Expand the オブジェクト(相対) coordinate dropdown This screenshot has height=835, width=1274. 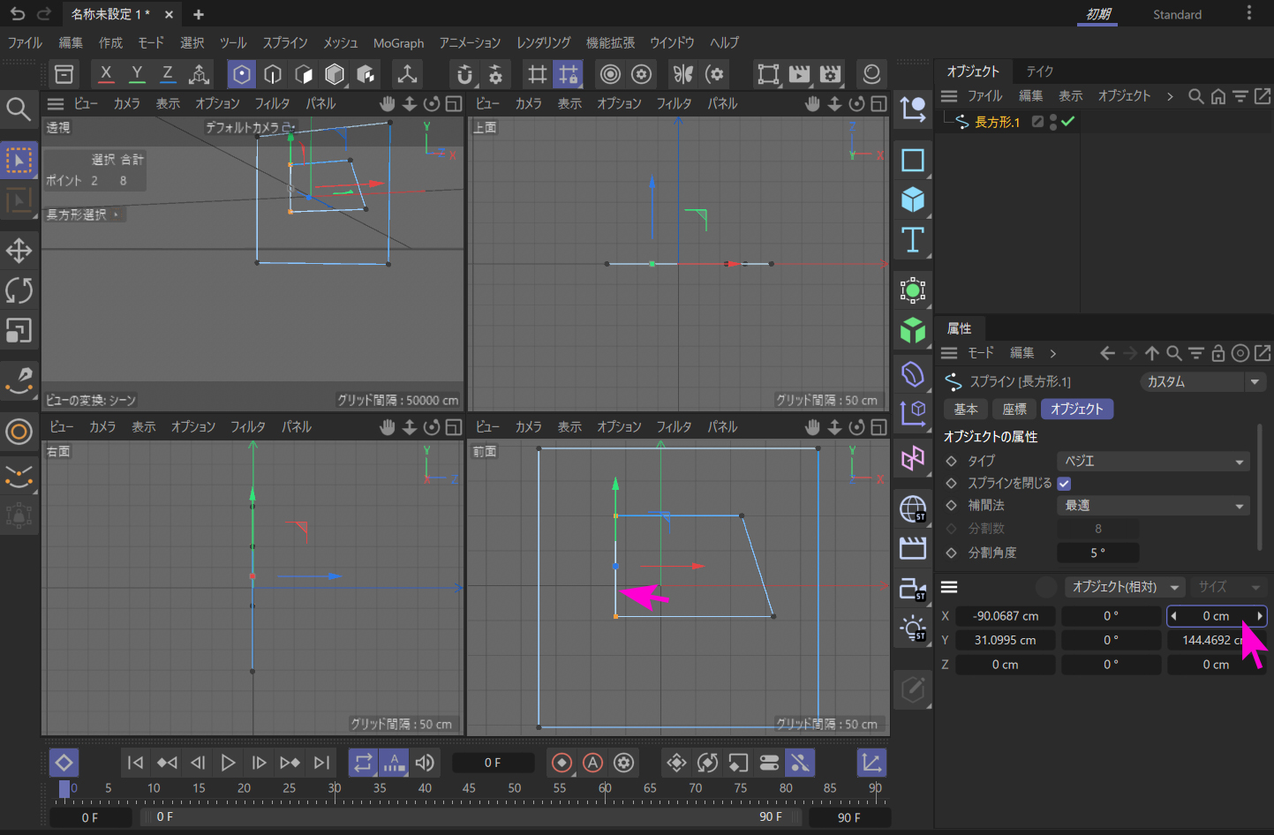point(1125,587)
